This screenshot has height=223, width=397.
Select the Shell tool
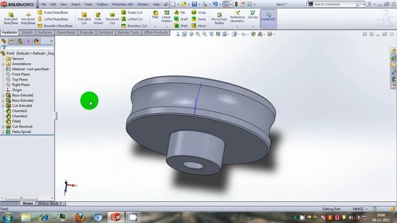pos(181,26)
